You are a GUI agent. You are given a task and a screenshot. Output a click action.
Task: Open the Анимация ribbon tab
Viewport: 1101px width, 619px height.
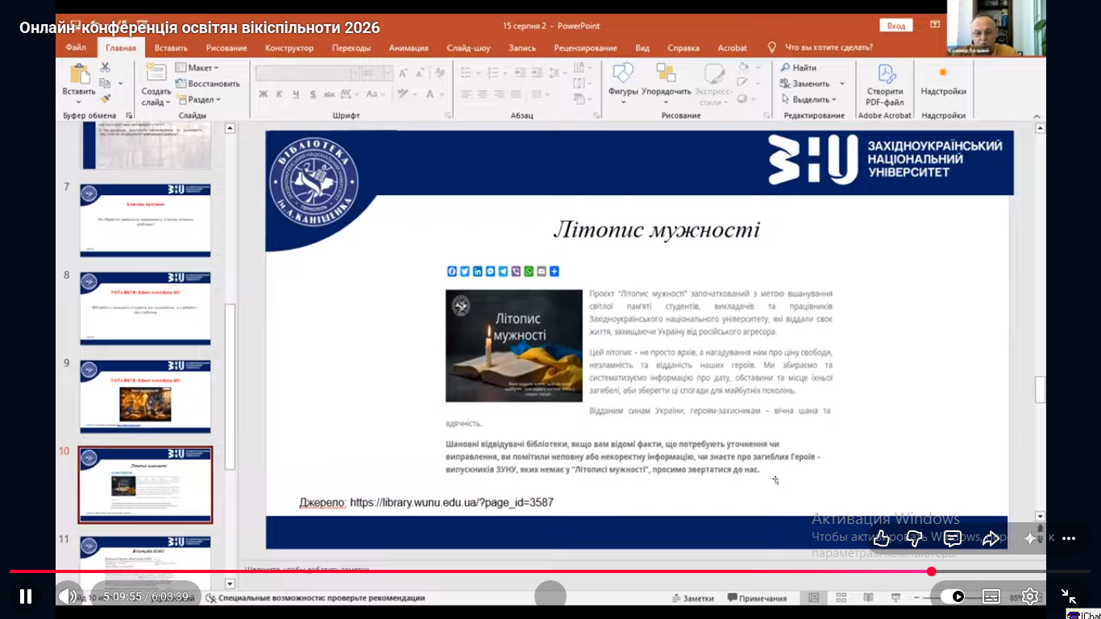[409, 48]
